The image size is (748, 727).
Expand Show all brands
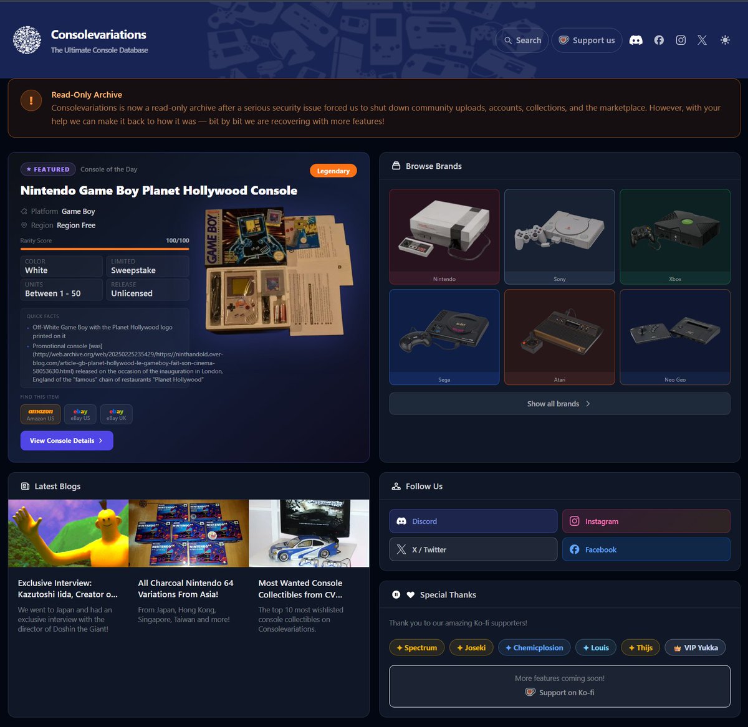[x=560, y=404]
